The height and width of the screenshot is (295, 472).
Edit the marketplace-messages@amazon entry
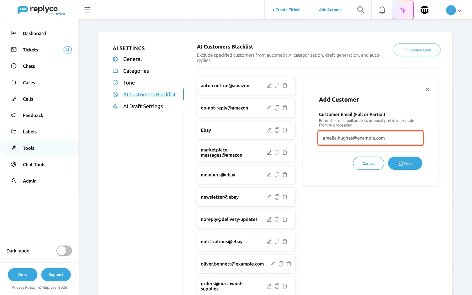point(269,152)
